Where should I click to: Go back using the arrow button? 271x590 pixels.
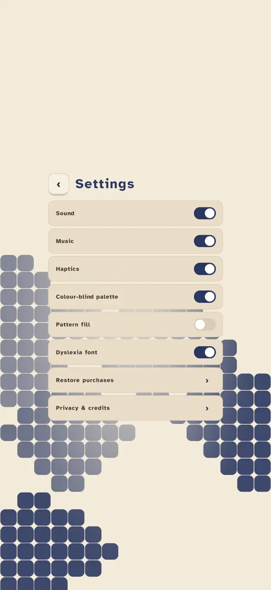(58, 184)
